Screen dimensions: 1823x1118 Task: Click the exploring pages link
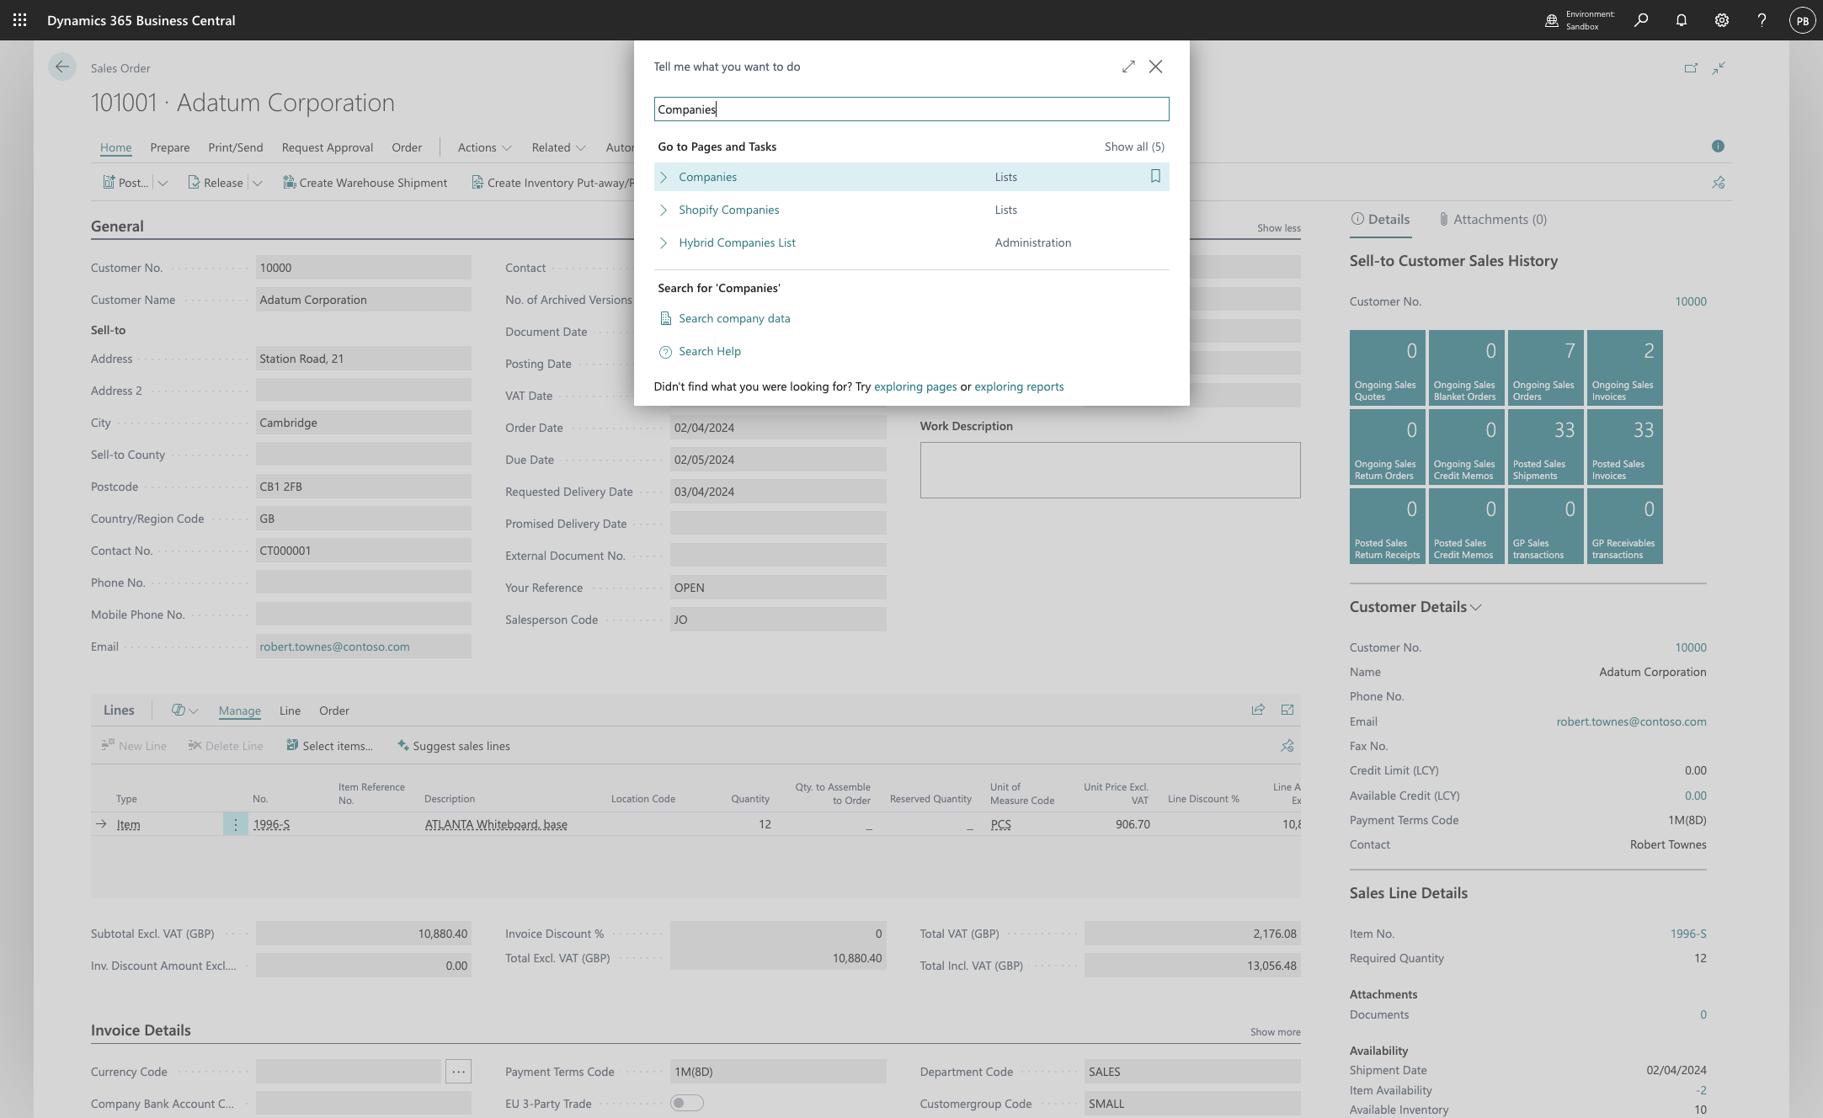tap(915, 386)
